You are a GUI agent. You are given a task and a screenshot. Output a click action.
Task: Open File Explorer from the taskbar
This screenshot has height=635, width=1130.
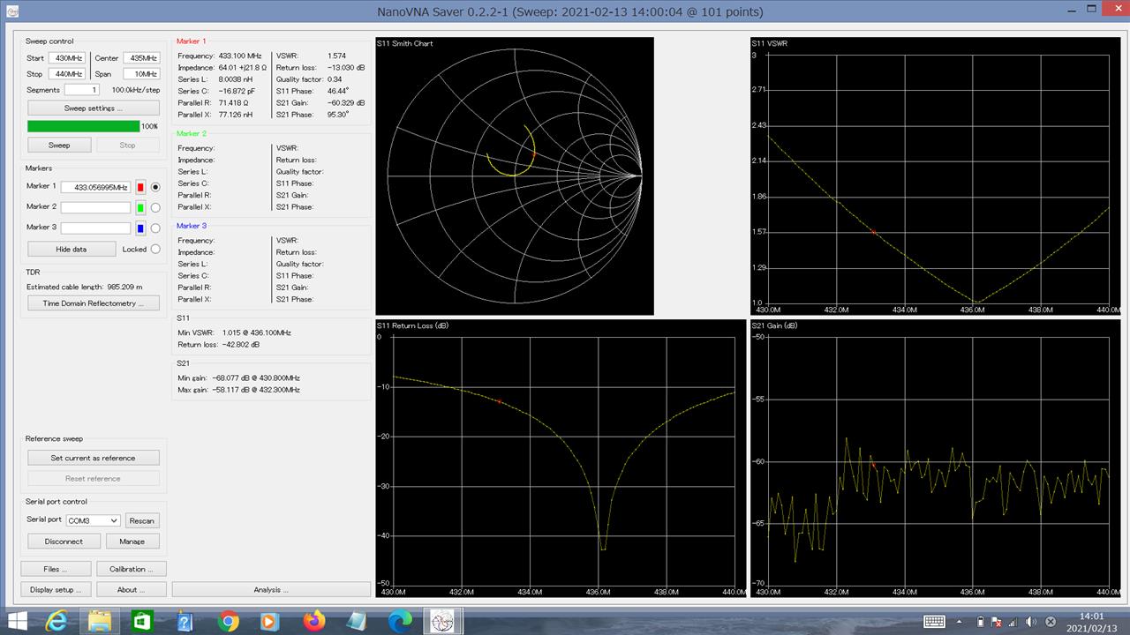pyautogui.click(x=99, y=621)
